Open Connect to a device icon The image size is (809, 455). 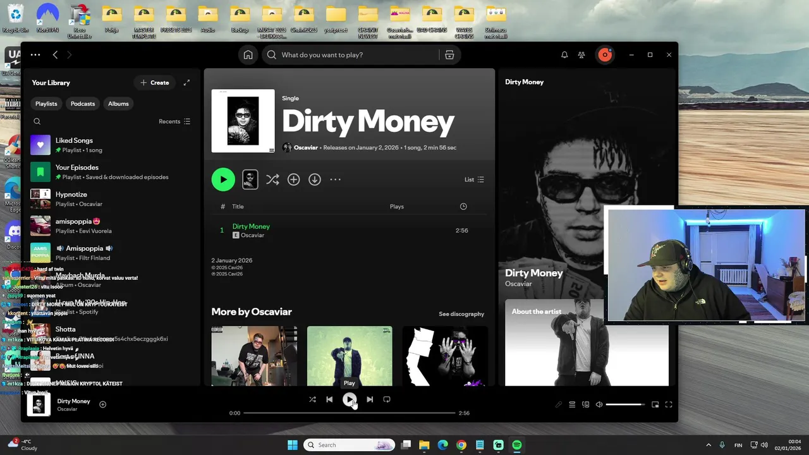[586, 404]
